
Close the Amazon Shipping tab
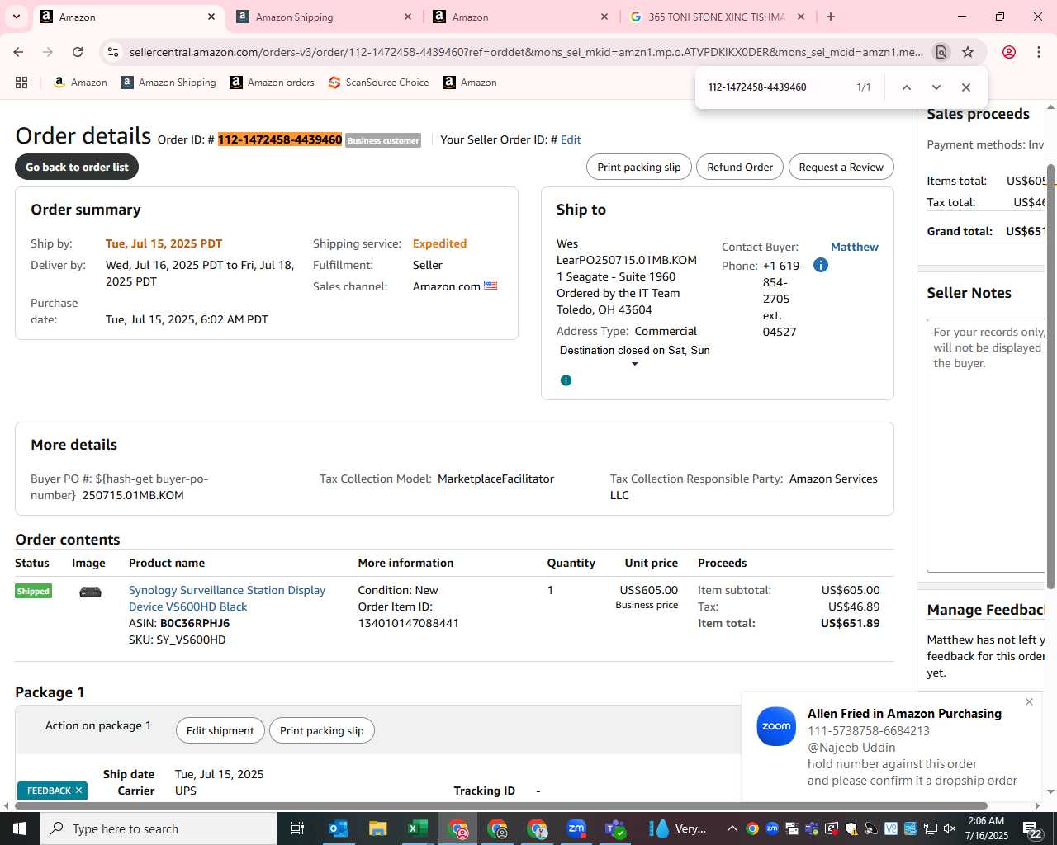click(x=408, y=17)
